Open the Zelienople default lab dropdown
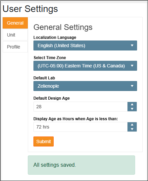 coord(85,86)
